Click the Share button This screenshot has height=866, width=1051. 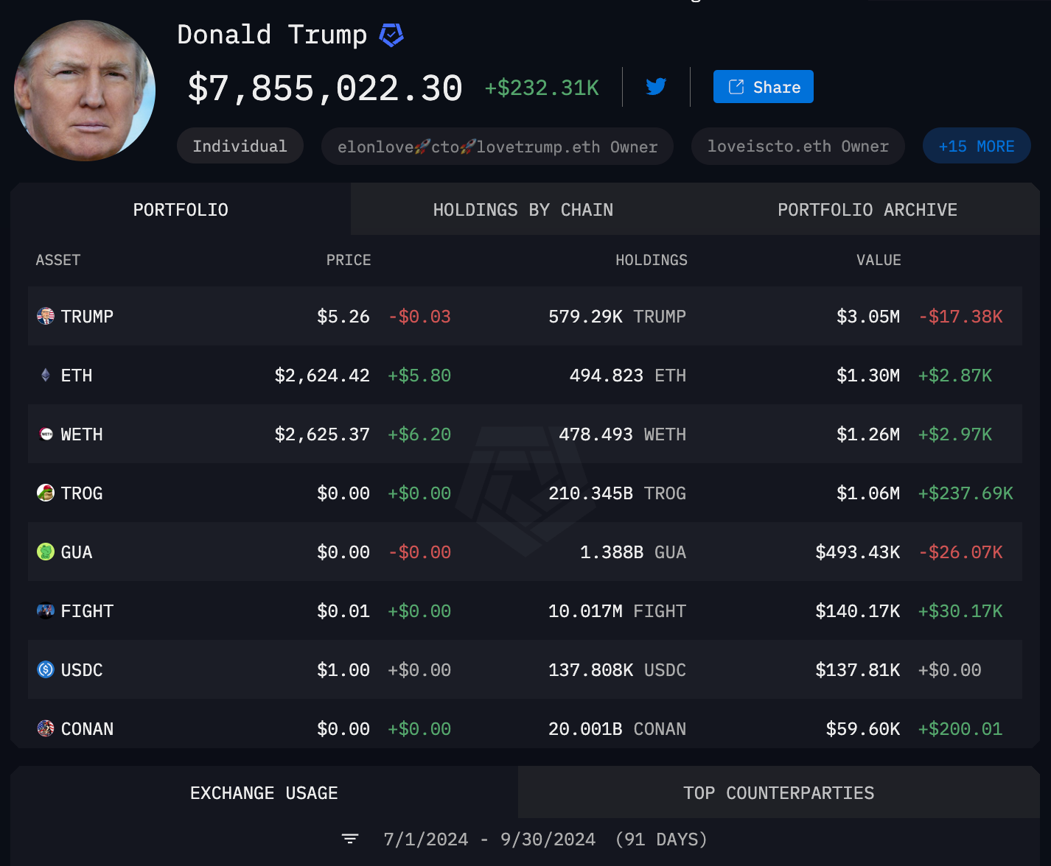click(x=764, y=87)
